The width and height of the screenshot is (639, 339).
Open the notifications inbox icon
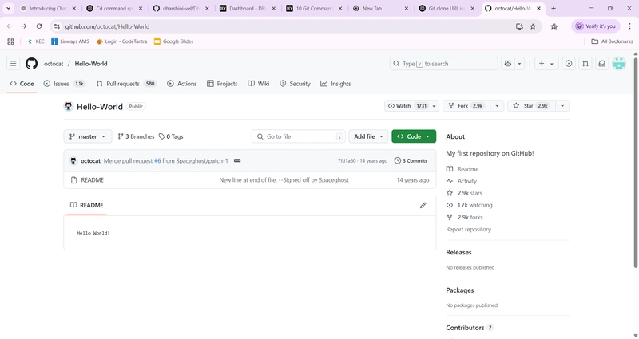click(x=602, y=64)
